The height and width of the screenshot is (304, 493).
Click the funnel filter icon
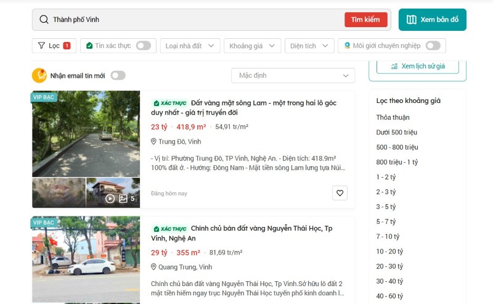point(41,46)
